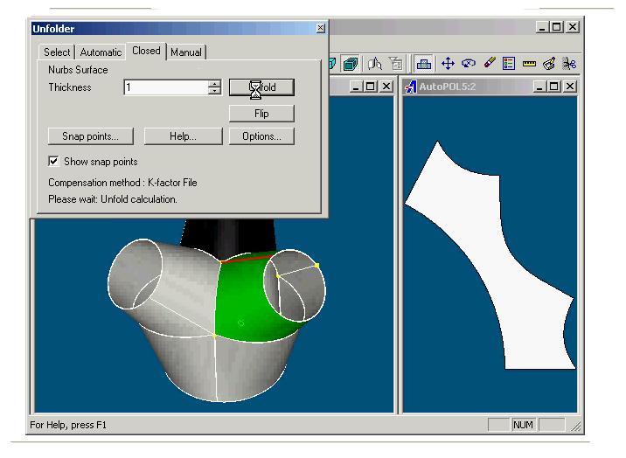Switch to the Automatic tab
The image size is (626, 458).
pos(101,52)
